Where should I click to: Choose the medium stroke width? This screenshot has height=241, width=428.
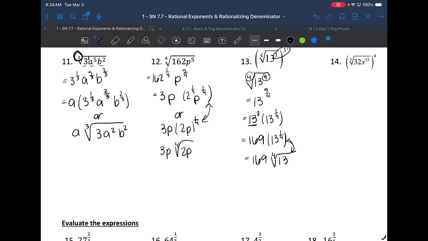(266, 41)
